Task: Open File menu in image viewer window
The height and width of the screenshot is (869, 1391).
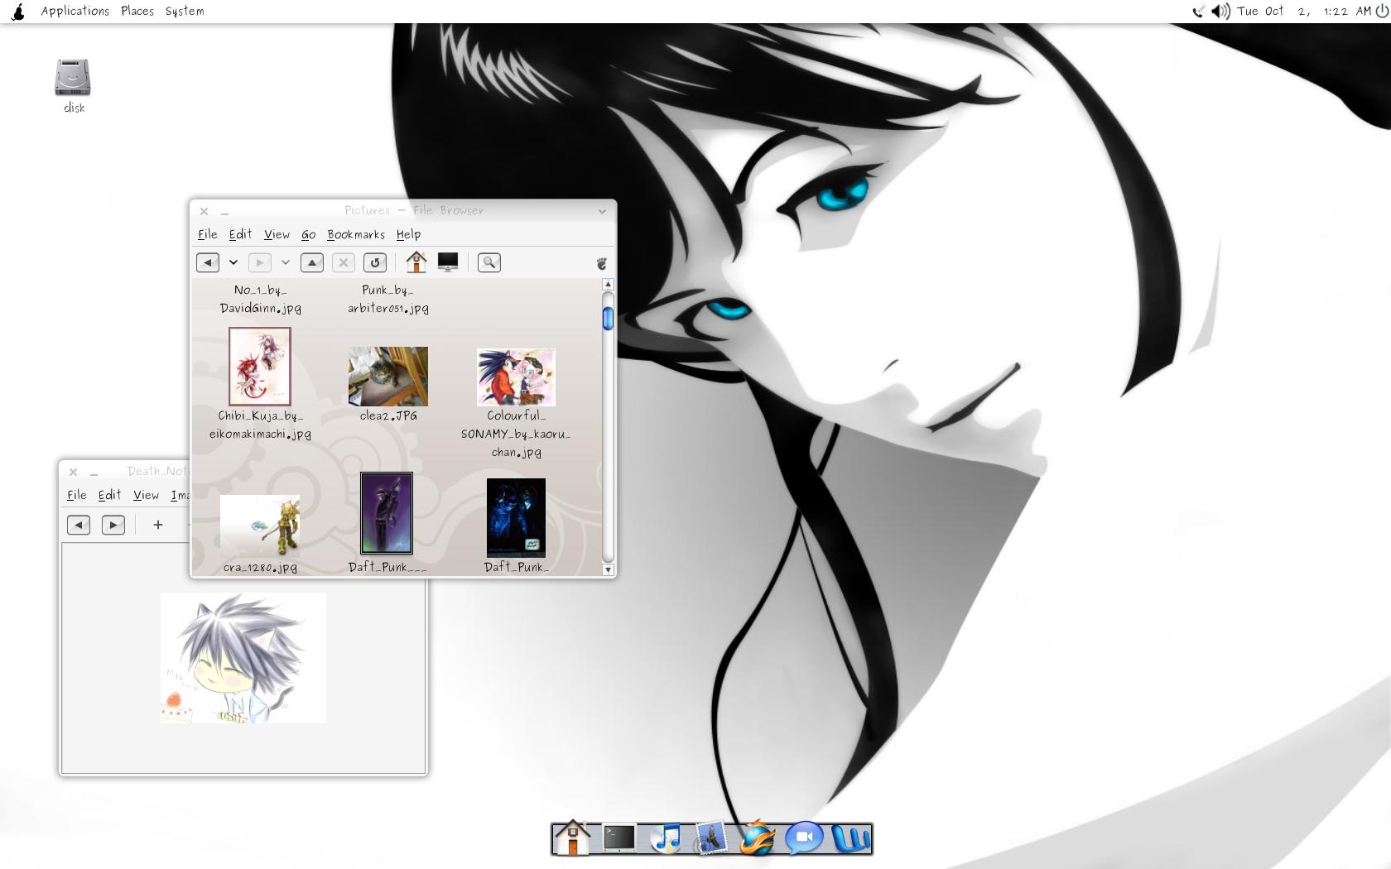Action: 77,495
